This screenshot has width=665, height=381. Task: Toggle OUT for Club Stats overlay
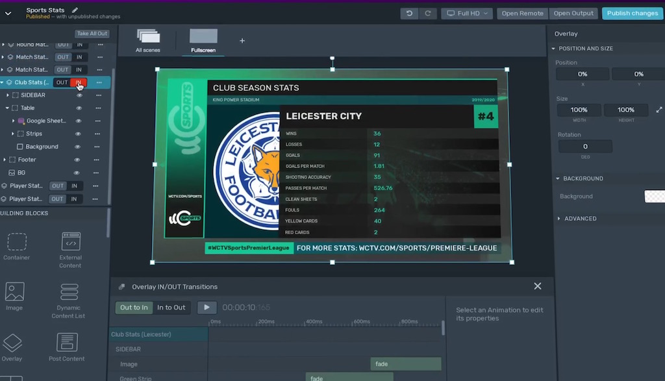tap(62, 82)
